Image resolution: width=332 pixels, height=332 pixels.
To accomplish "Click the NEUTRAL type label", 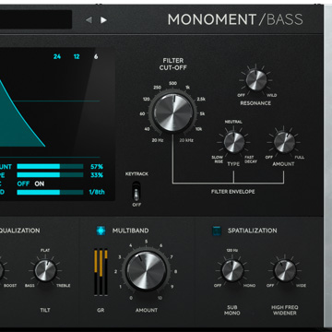I will click(233, 122).
